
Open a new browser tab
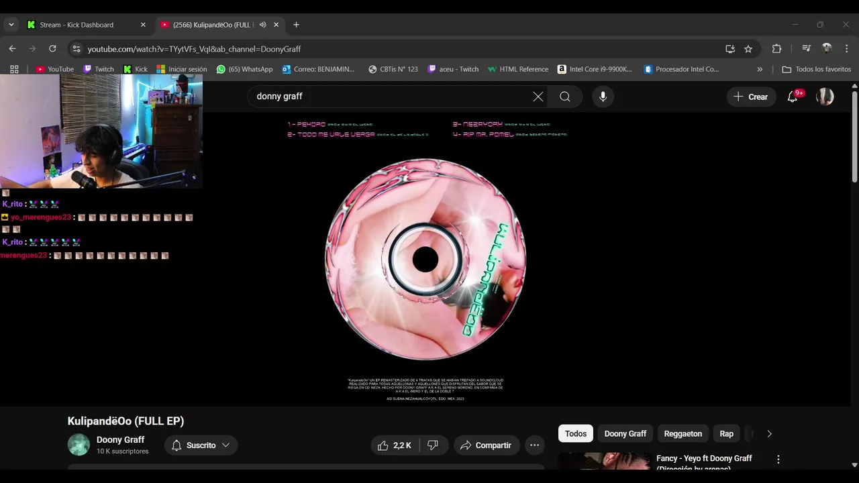click(296, 25)
